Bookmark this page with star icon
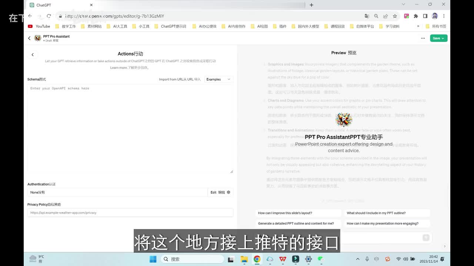This screenshot has height=266, width=474. [x=395, y=16]
